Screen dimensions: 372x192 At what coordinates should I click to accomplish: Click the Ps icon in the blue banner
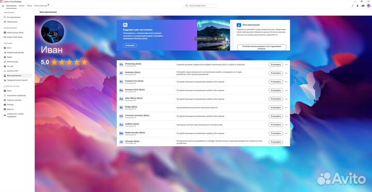point(125,25)
